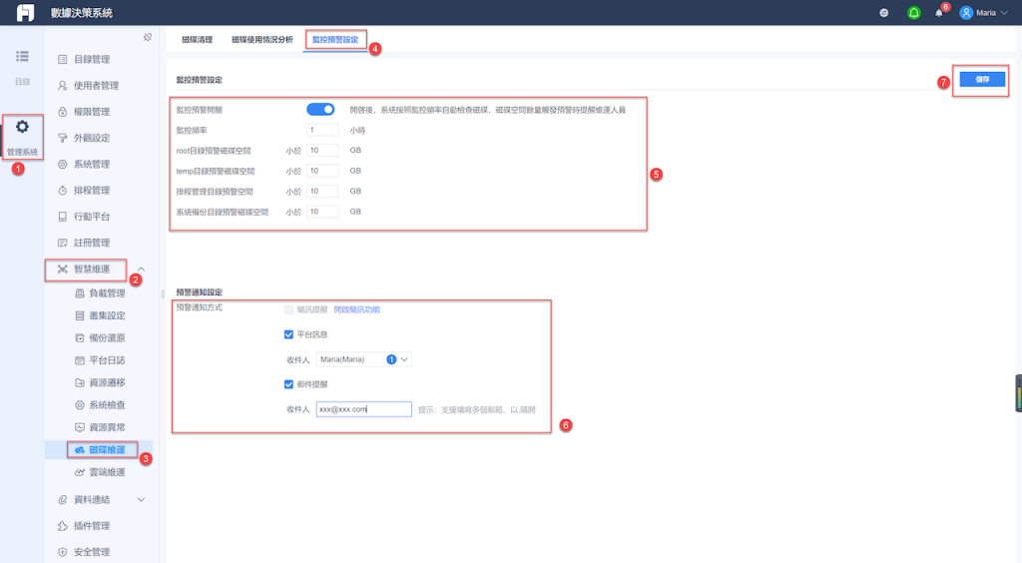This screenshot has height=563, width=1022.
Task: Click the blue 儲存 save button
Action: (982, 80)
